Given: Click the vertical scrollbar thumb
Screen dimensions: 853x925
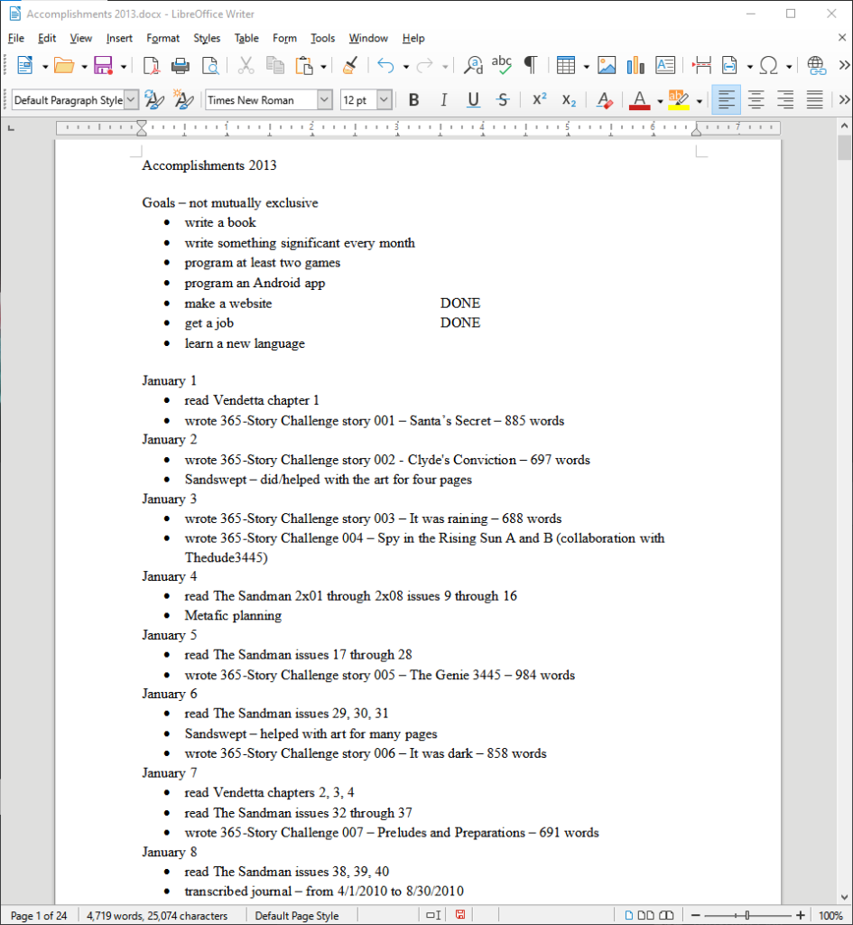Looking at the screenshot, I should point(844,147).
